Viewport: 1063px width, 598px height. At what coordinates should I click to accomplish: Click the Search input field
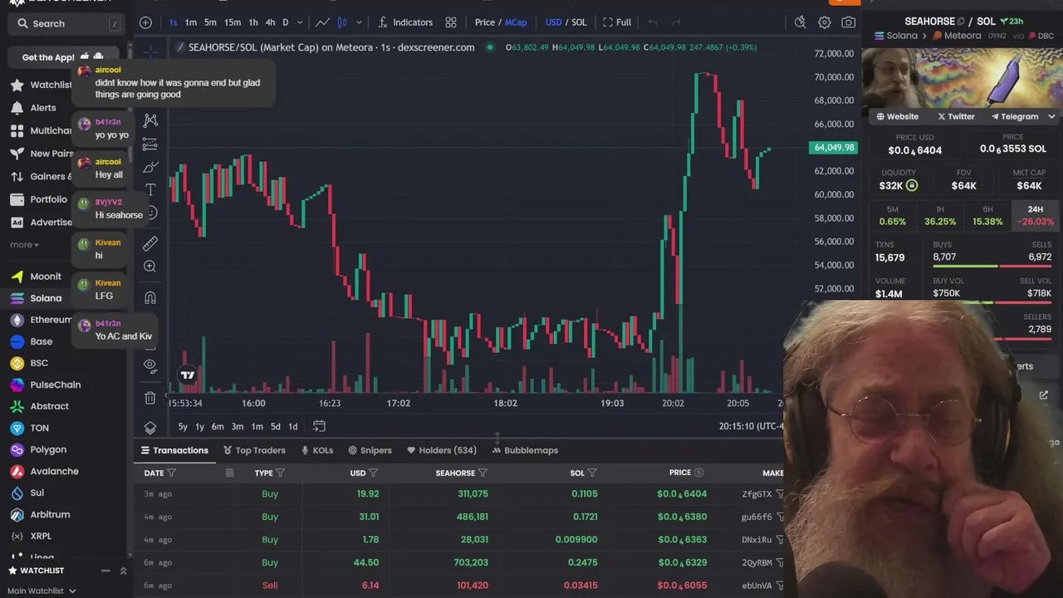point(67,24)
